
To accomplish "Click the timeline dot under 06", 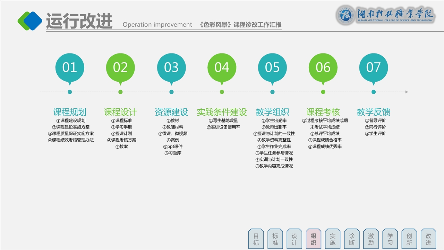I will [323, 92].
